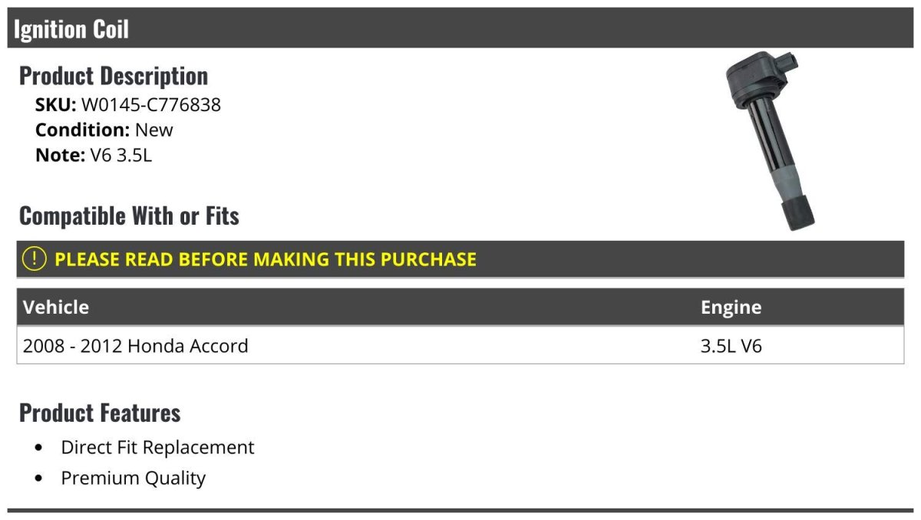Click the New condition value
The width and height of the screenshot is (921, 520).
click(x=154, y=130)
